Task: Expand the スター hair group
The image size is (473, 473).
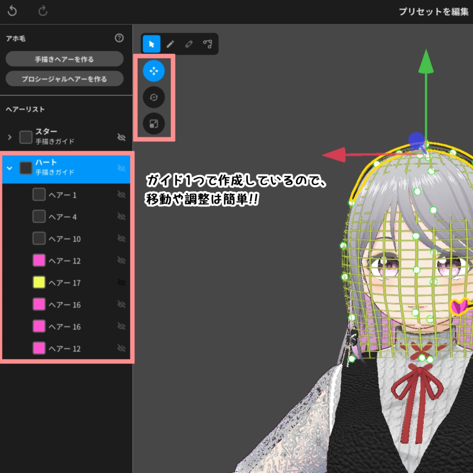Action: pos(10,137)
